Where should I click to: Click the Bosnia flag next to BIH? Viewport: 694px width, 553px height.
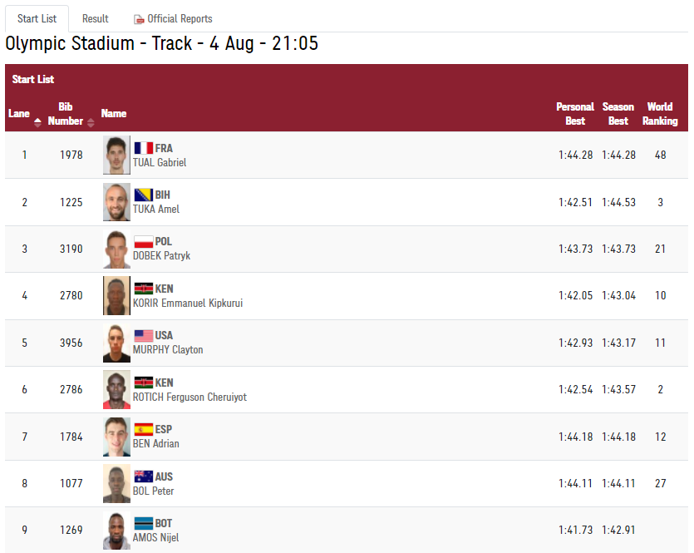[x=144, y=195]
